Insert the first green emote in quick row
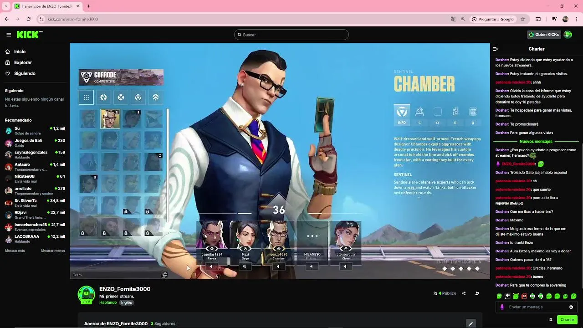583x328 pixels. pyautogui.click(x=499, y=296)
